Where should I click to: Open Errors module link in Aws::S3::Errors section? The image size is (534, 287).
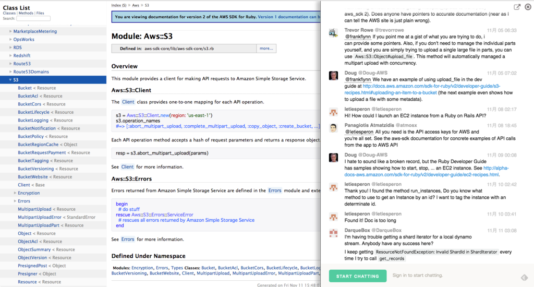click(274, 190)
